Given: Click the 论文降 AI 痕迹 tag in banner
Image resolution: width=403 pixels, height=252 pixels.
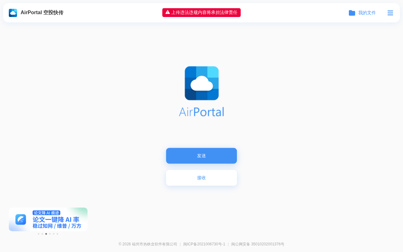Looking at the screenshot, I should tap(46, 213).
